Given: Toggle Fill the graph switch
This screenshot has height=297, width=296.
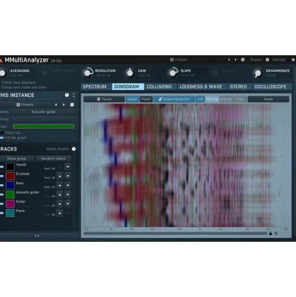Looking at the screenshot, I should point(2,138).
